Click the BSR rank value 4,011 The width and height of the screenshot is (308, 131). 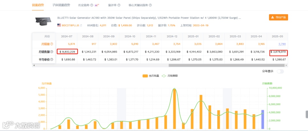(103, 25)
